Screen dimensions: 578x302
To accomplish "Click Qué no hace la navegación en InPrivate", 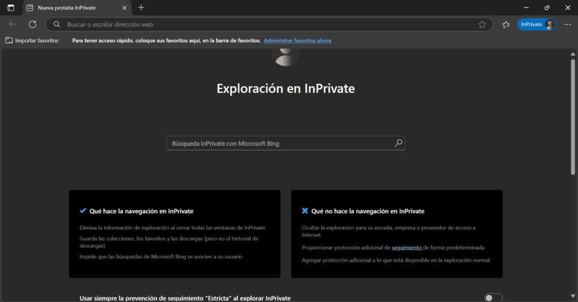I will pyautogui.click(x=367, y=211).
